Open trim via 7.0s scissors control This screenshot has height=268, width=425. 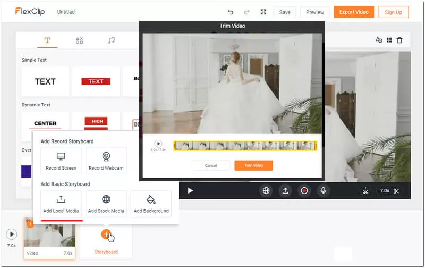click(389, 191)
